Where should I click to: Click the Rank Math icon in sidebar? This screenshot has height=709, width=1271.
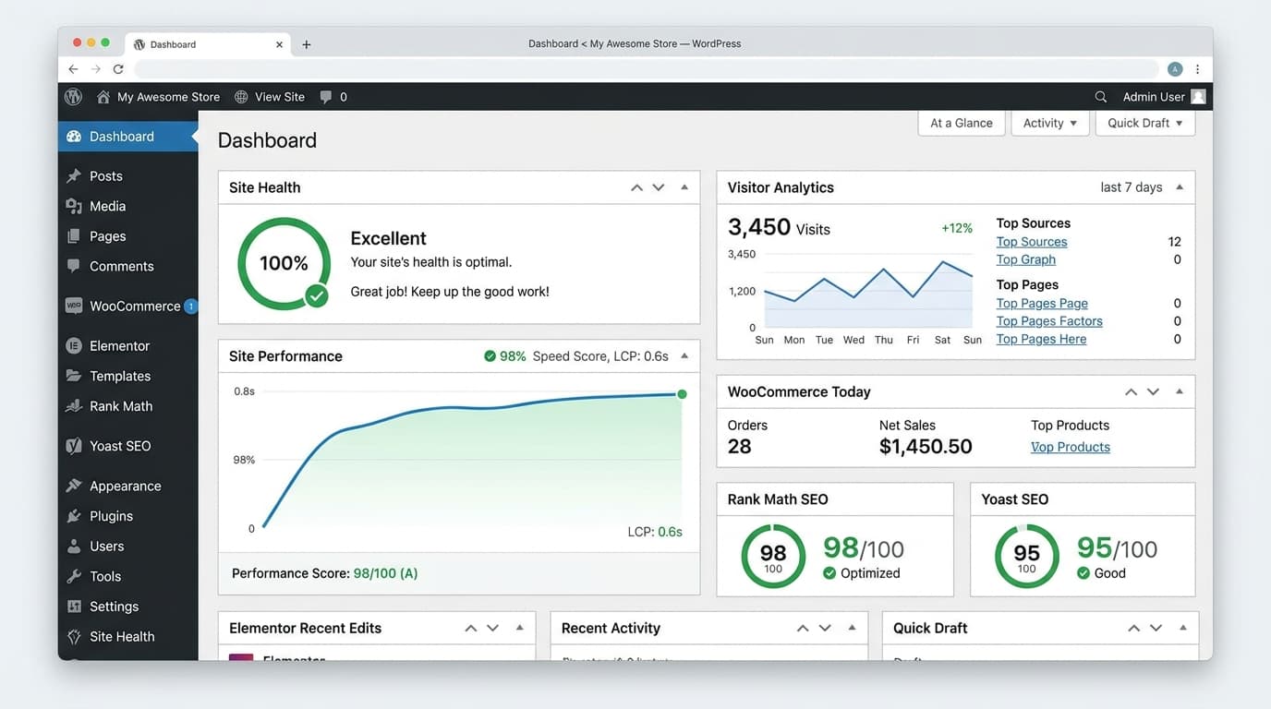[x=74, y=406]
